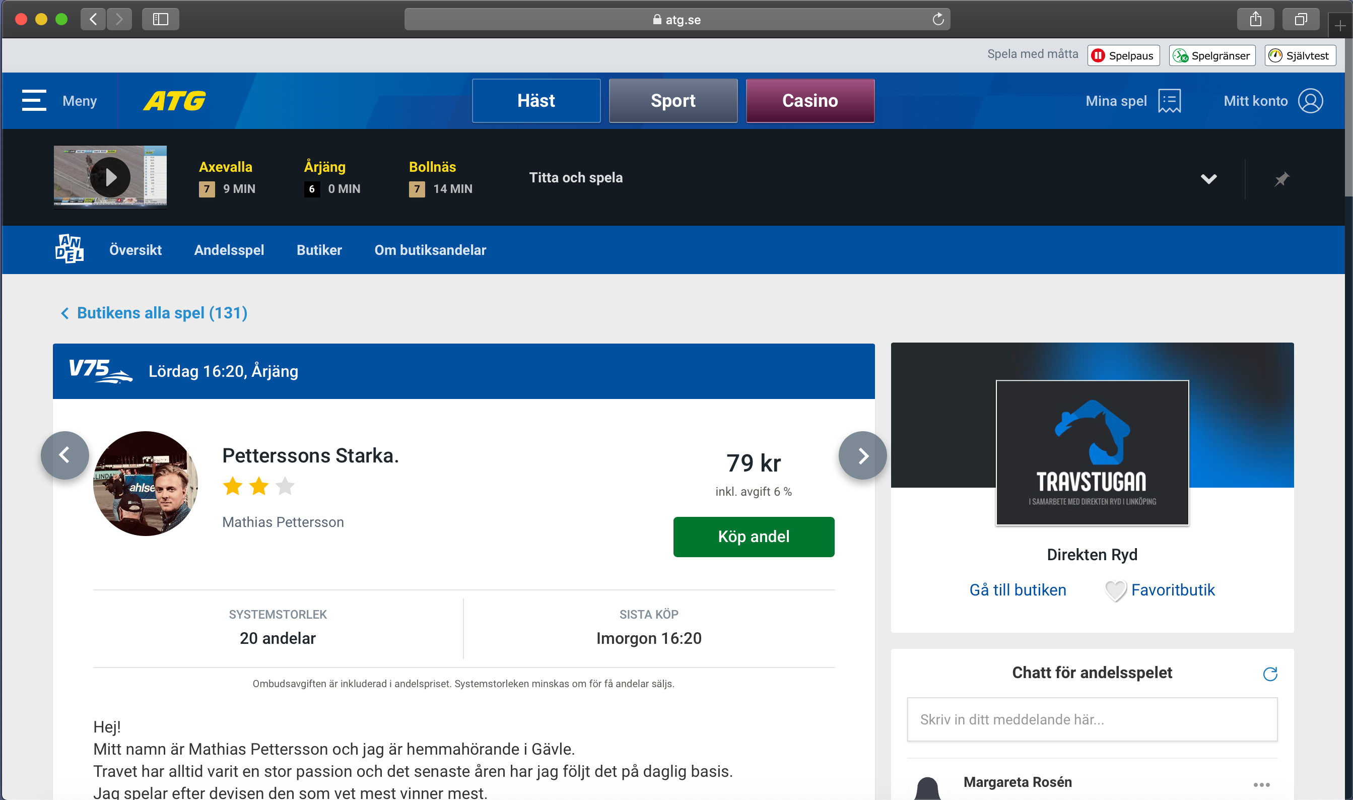Click the Andel logo icon
1353x800 pixels.
pos(70,249)
